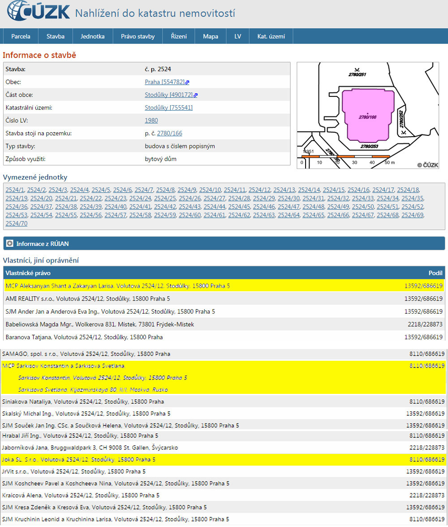
Task: Select the Skalský Michal Ing. row
Action: [x=224, y=413]
